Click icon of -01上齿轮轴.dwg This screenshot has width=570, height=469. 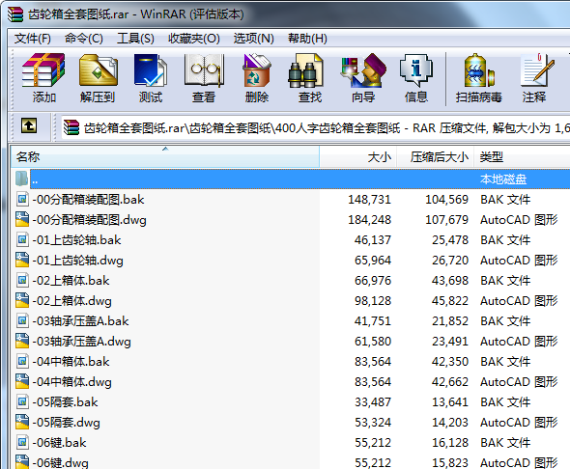(22, 260)
